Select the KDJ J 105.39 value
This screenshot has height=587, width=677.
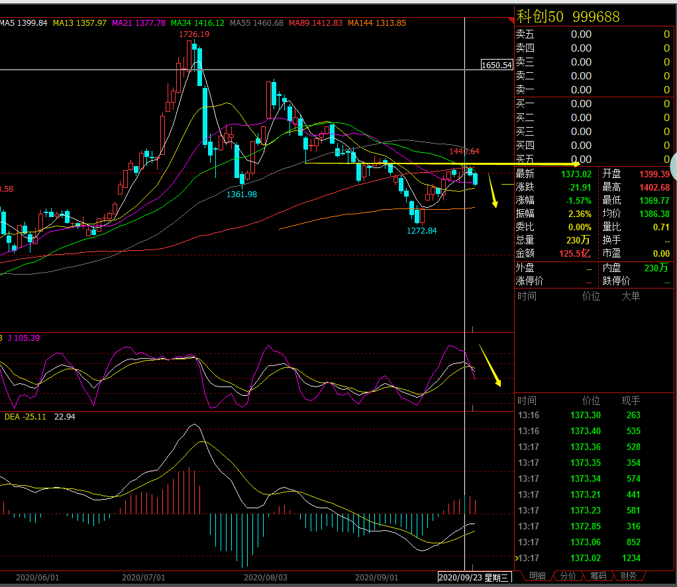(24, 338)
